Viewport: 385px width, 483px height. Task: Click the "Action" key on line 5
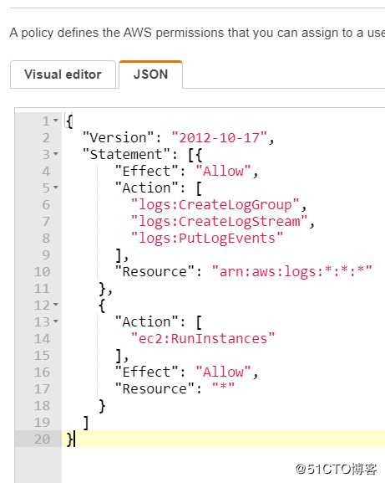(146, 188)
